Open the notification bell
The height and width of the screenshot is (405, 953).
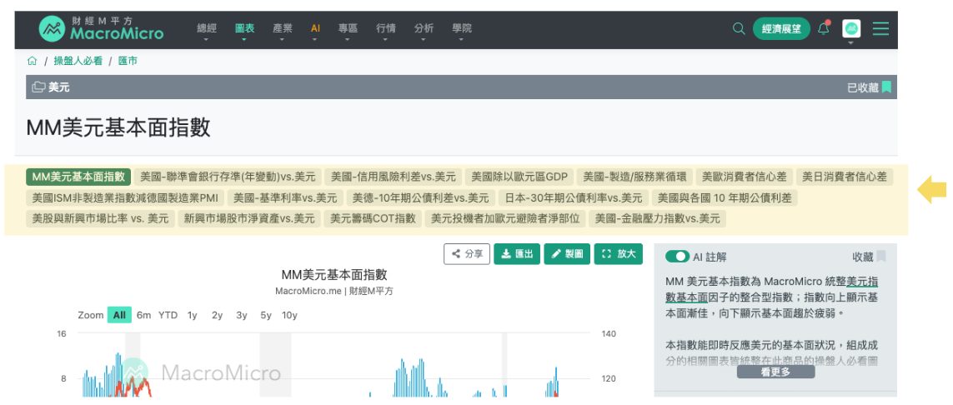[824, 28]
